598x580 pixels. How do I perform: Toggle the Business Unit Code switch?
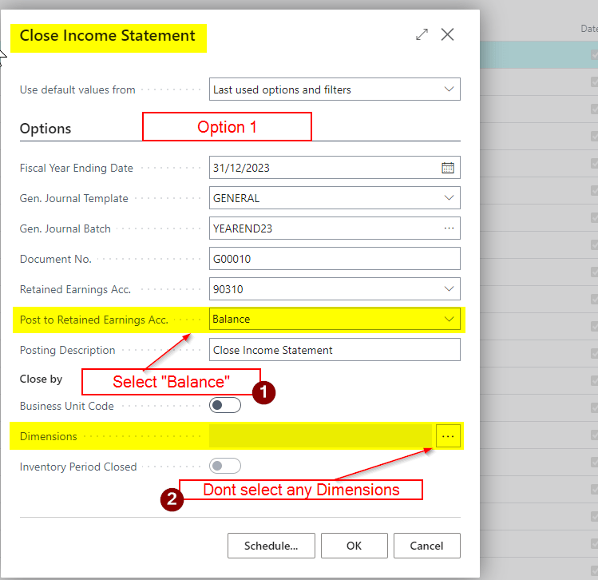(x=224, y=406)
